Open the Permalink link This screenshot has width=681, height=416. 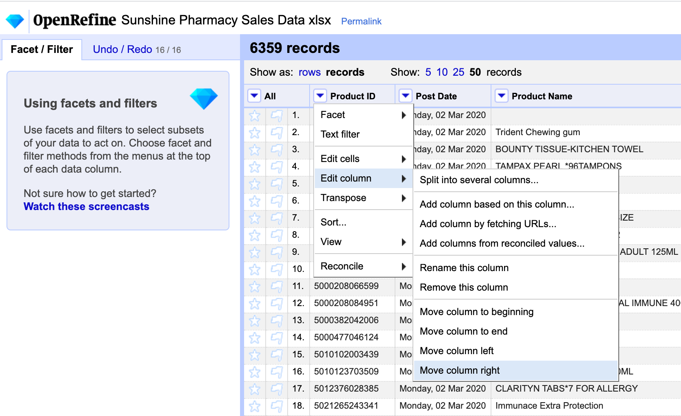pyautogui.click(x=361, y=21)
